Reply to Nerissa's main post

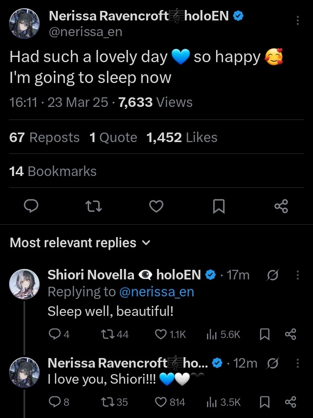30,206
